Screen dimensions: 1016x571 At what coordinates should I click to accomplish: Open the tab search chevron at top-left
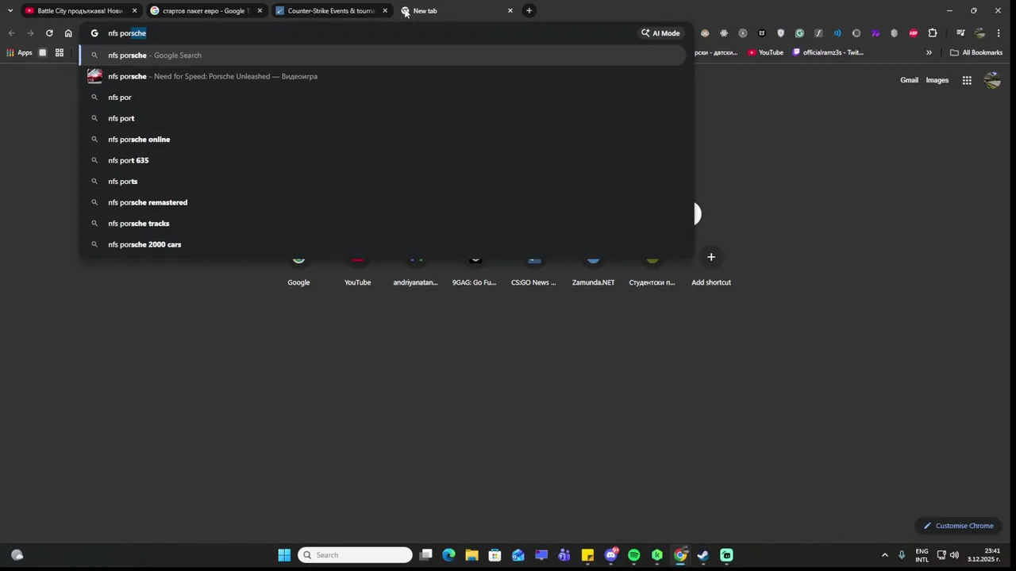coord(10,10)
